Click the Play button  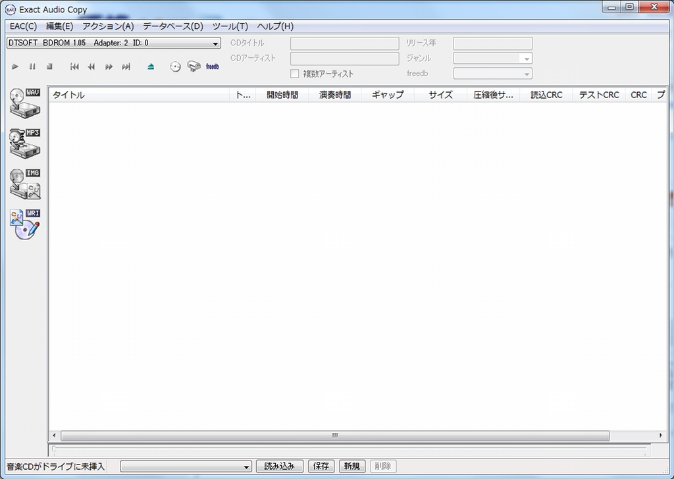[x=15, y=66]
